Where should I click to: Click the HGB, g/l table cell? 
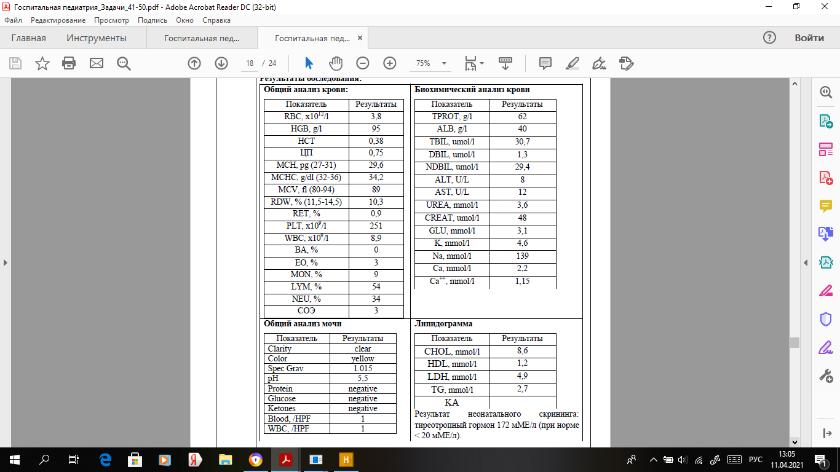pyautogui.click(x=306, y=129)
